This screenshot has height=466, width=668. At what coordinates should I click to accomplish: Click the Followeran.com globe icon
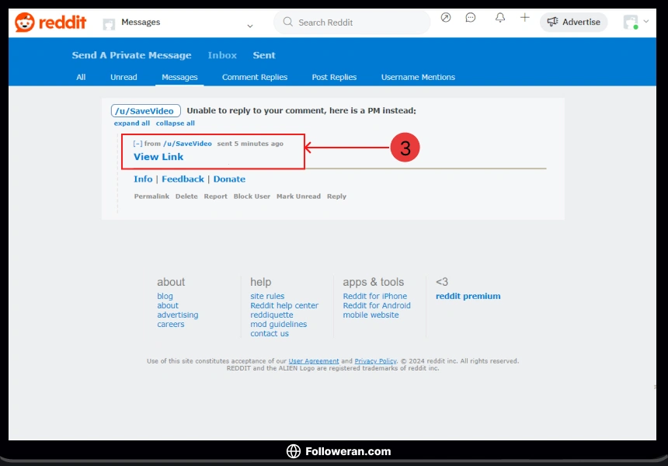point(293,451)
